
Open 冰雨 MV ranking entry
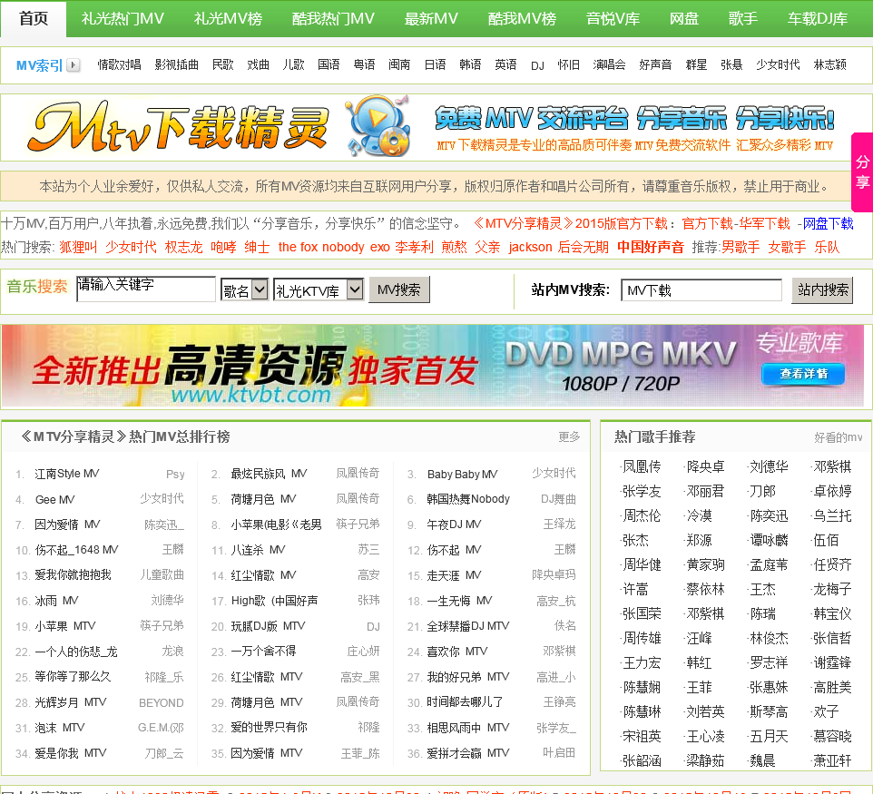pyautogui.click(x=56, y=601)
